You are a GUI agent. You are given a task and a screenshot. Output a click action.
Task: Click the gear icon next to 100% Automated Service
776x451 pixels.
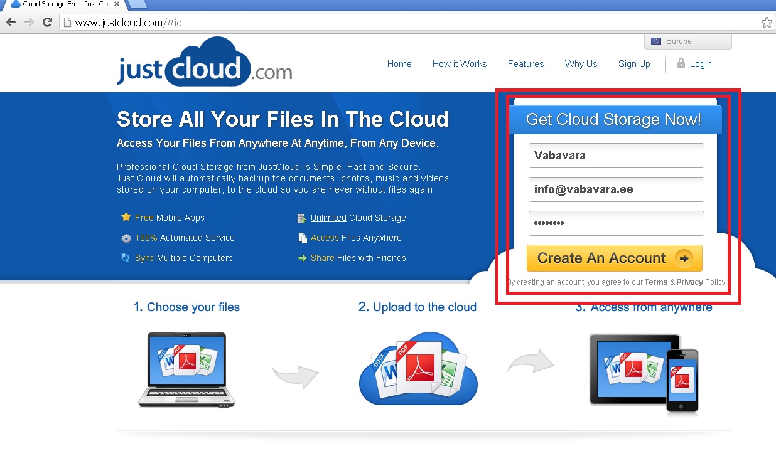(x=126, y=238)
